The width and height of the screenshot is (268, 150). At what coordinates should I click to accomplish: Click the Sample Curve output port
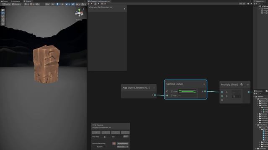205,92
